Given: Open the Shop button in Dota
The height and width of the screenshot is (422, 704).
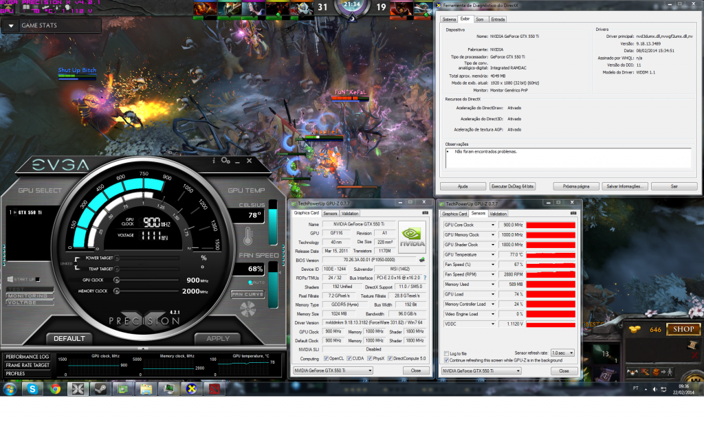Looking at the screenshot, I should [683, 329].
